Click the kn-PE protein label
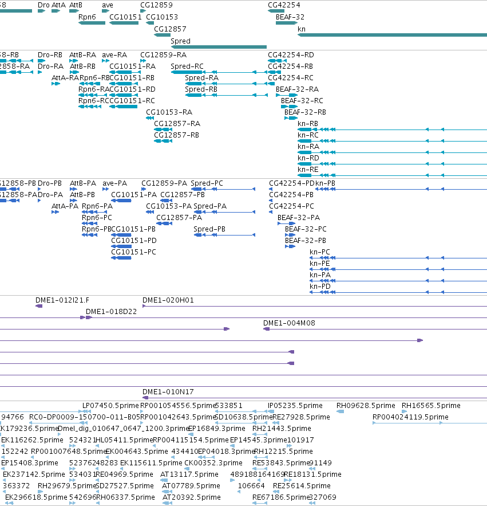 coord(320,264)
